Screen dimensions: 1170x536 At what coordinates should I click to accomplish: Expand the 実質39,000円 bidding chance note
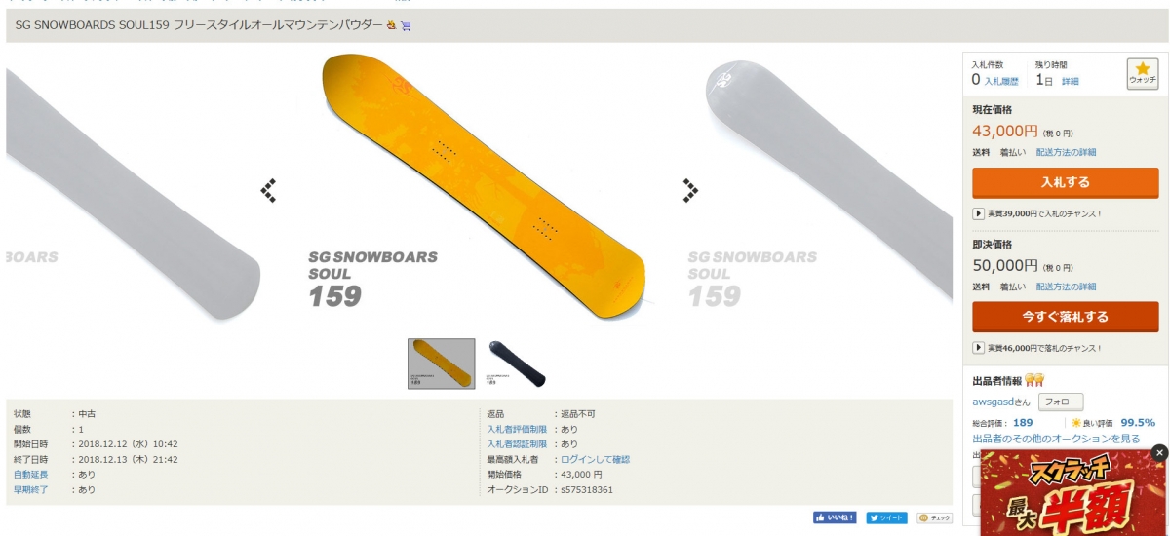(1038, 213)
